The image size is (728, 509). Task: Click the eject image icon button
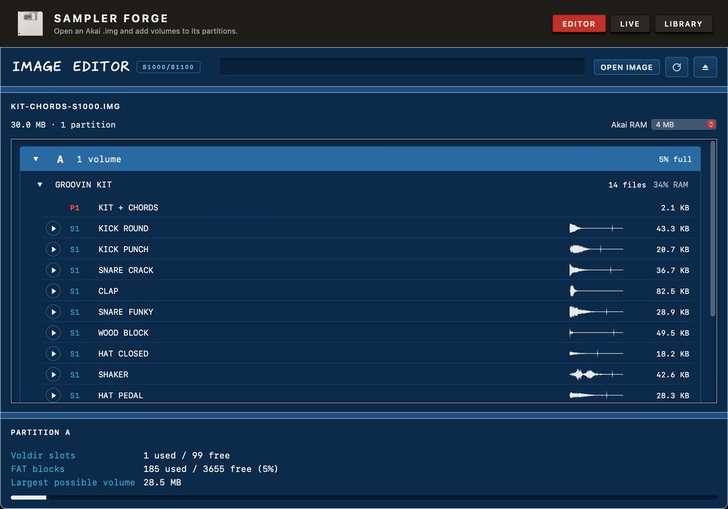click(x=705, y=67)
